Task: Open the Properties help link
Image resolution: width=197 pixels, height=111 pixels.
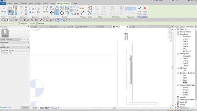Action: tap(6, 107)
